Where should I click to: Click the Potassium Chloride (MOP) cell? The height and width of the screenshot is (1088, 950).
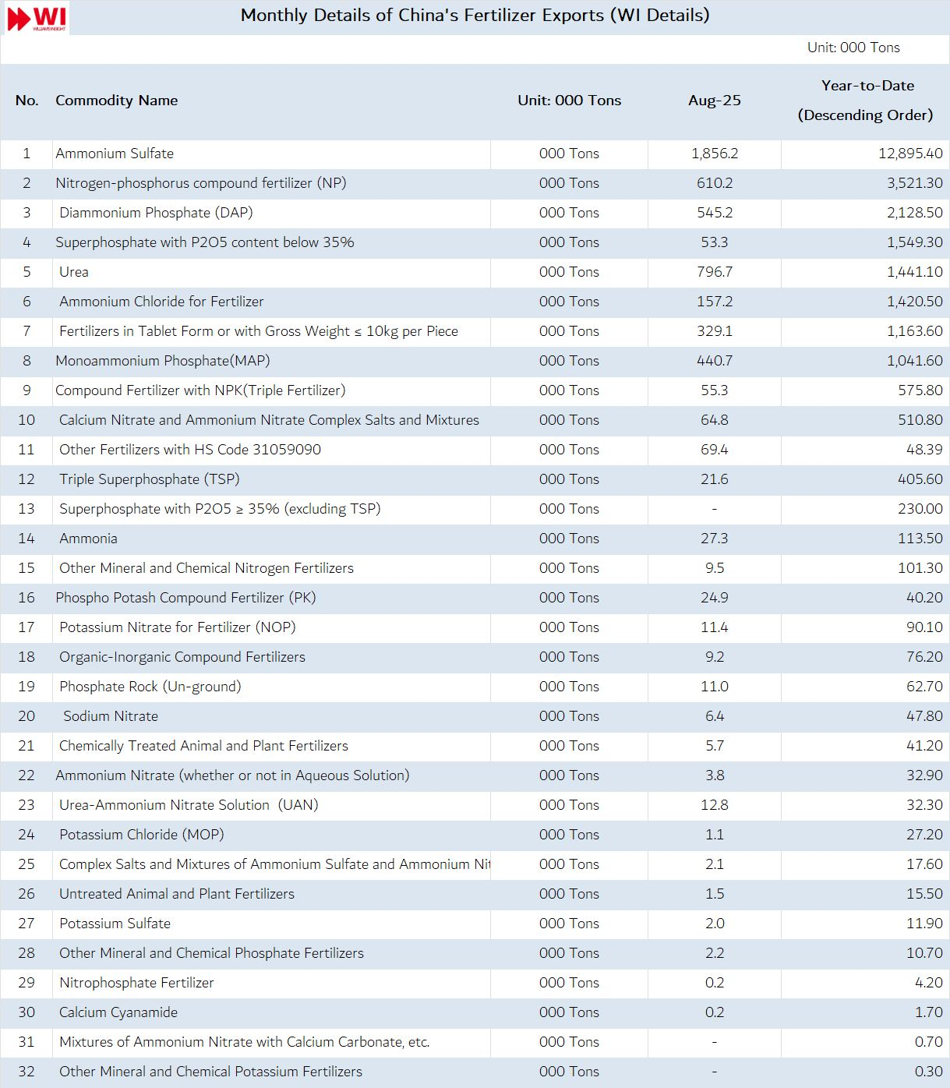(141, 835)
